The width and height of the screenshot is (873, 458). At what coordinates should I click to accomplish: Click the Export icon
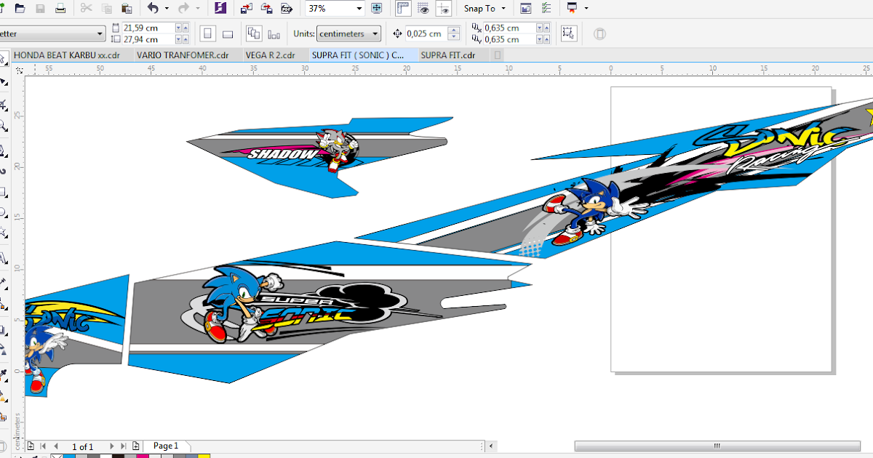tap(267, 9)
